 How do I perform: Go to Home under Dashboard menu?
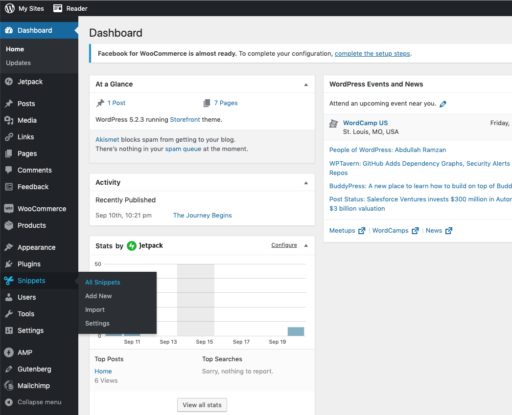[15, 49]
